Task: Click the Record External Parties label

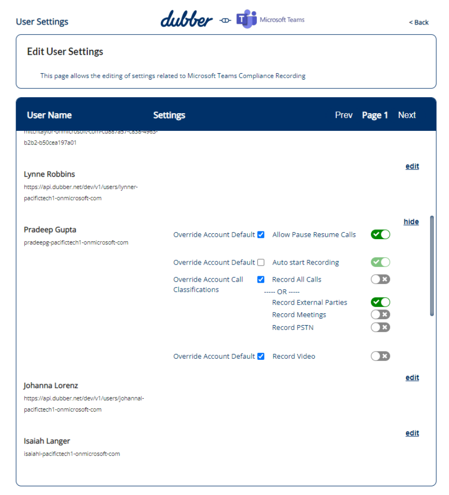Action: pyautogui.click(x=310, y=303)
